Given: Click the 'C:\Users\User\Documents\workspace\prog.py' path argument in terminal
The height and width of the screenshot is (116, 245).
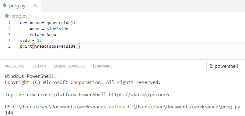Looking at the screenshot, I should (184, 107).
